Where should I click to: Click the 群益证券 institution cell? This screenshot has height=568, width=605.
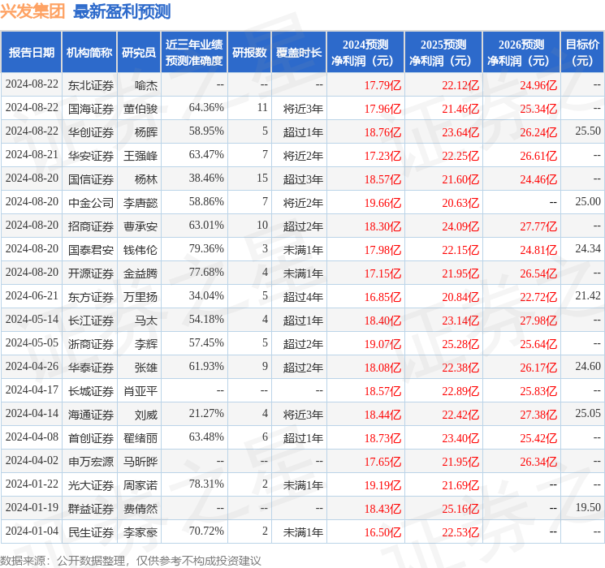[x=91, y=509]
